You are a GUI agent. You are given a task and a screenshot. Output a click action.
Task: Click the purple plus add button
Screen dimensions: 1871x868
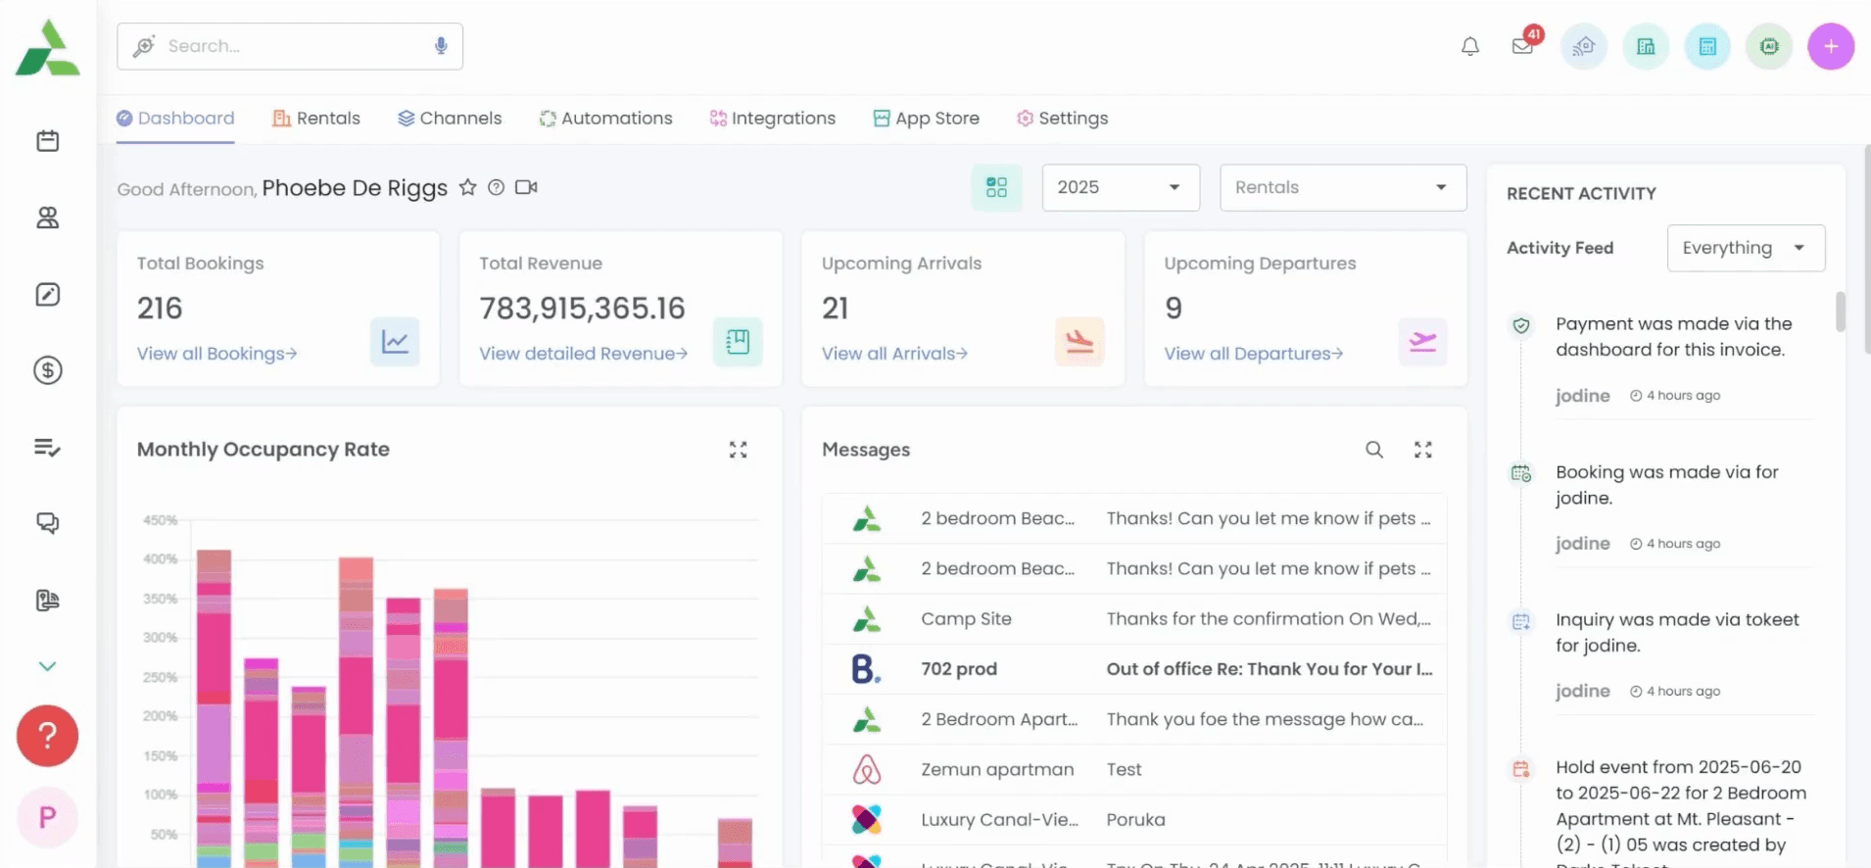tap(1830, 46)
